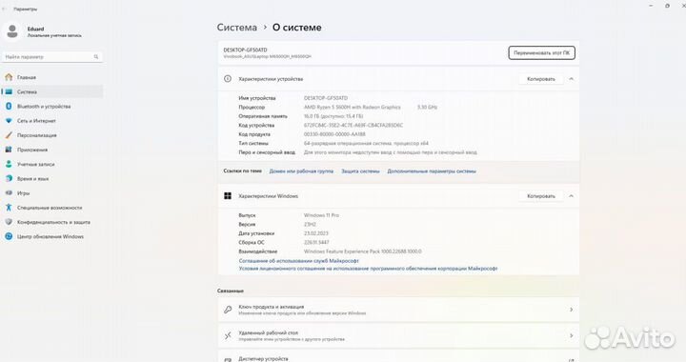Click the back arrow in title bar

tap(4, 9)
